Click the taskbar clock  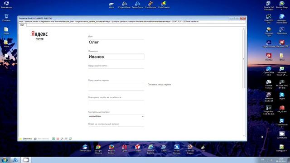point(281,160)
